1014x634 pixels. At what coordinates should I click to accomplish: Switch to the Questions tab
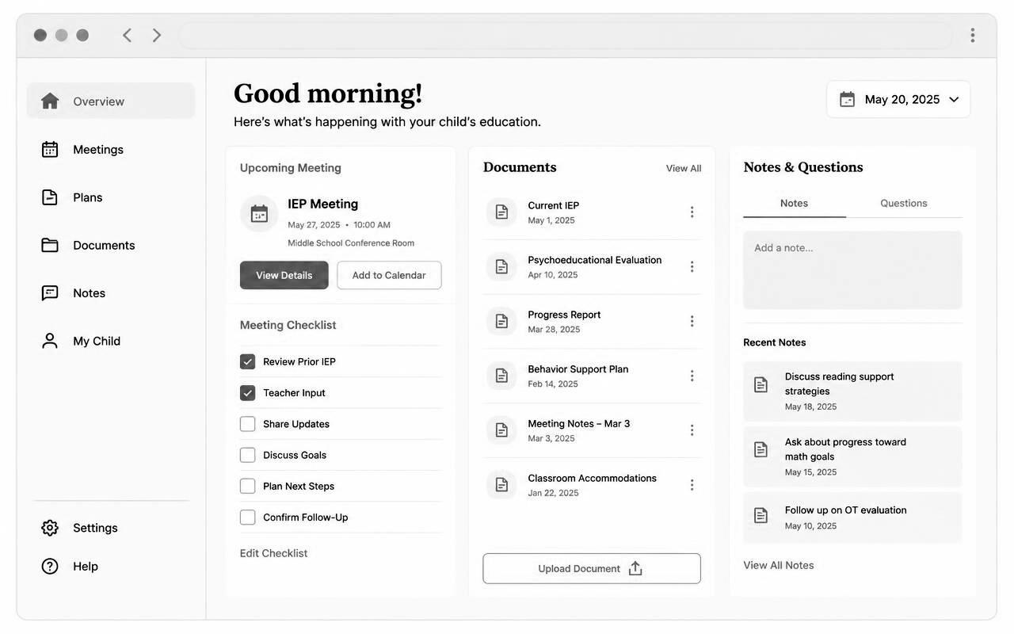904,204
